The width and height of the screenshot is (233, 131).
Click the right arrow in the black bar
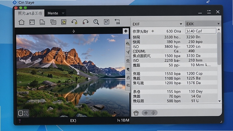click(x=74, y=31)
